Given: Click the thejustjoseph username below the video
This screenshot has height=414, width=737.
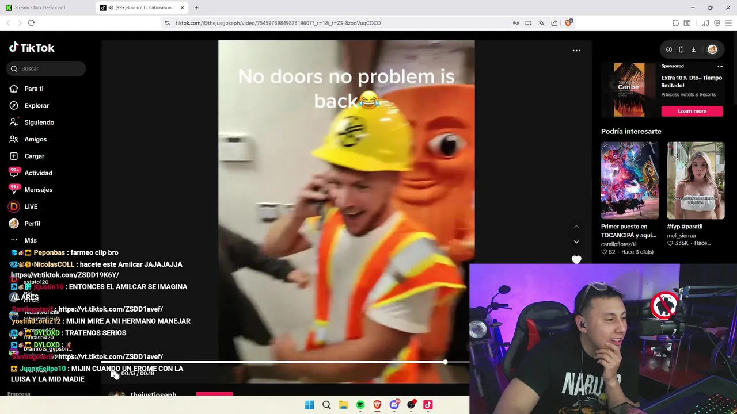Looking at the screenshot, I should tap(153, 395).
